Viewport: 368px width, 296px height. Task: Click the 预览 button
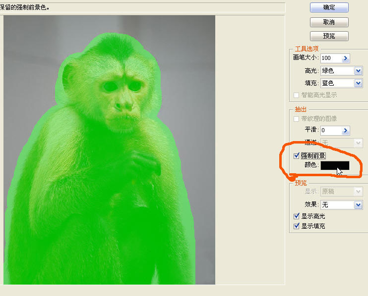(329, 36)
